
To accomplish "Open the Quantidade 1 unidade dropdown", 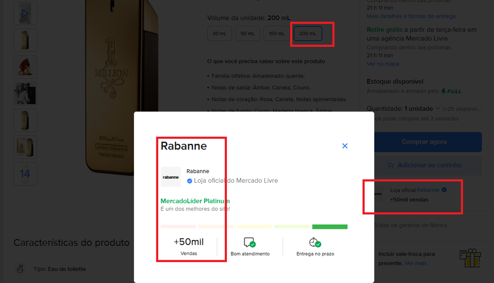I will coord(421,108).
